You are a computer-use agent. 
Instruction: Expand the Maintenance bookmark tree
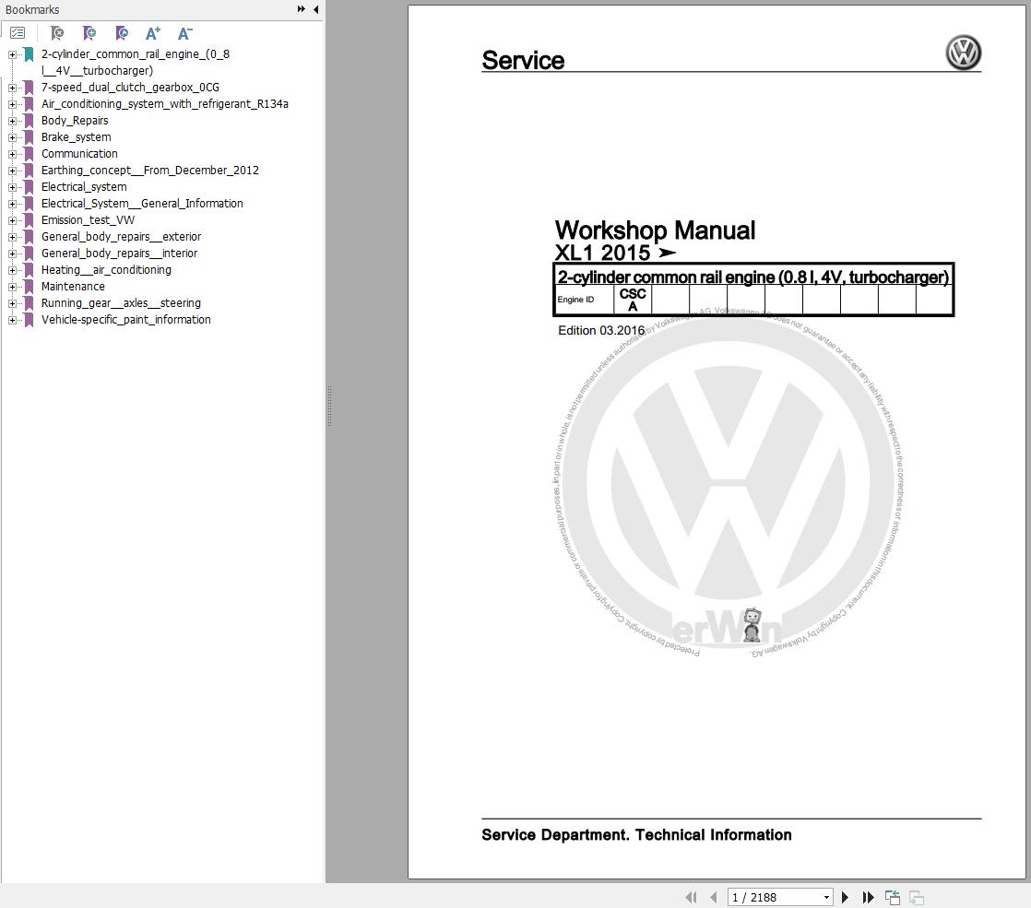(x=13, y=287)
